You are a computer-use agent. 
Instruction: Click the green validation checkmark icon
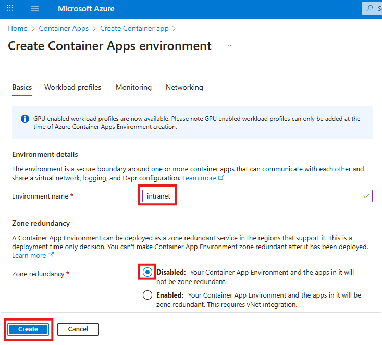pyautogui.click(x=366, y=196)
